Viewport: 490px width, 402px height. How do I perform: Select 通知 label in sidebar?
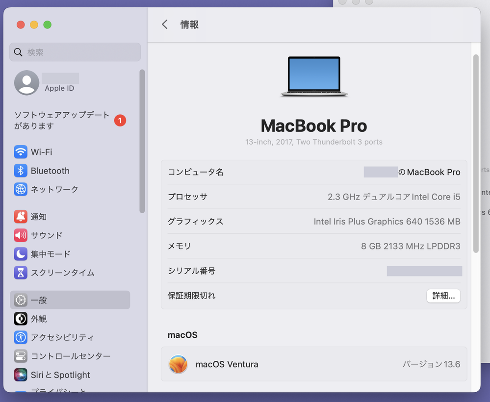39,217
